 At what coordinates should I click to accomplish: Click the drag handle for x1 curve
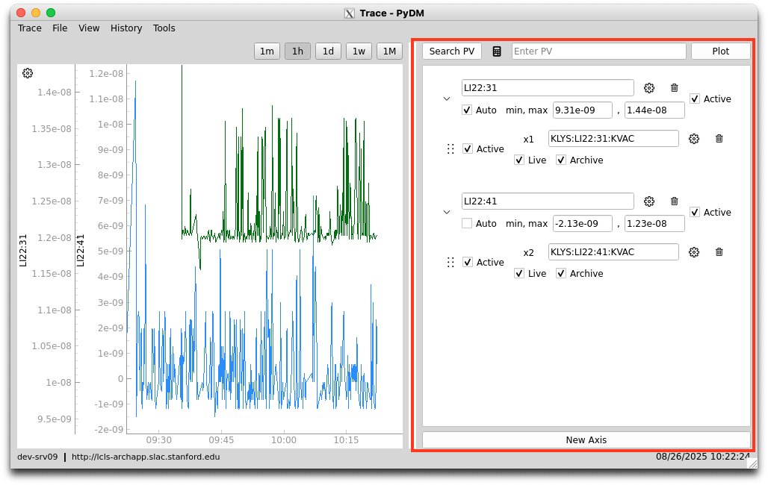[x=450, y=148]
